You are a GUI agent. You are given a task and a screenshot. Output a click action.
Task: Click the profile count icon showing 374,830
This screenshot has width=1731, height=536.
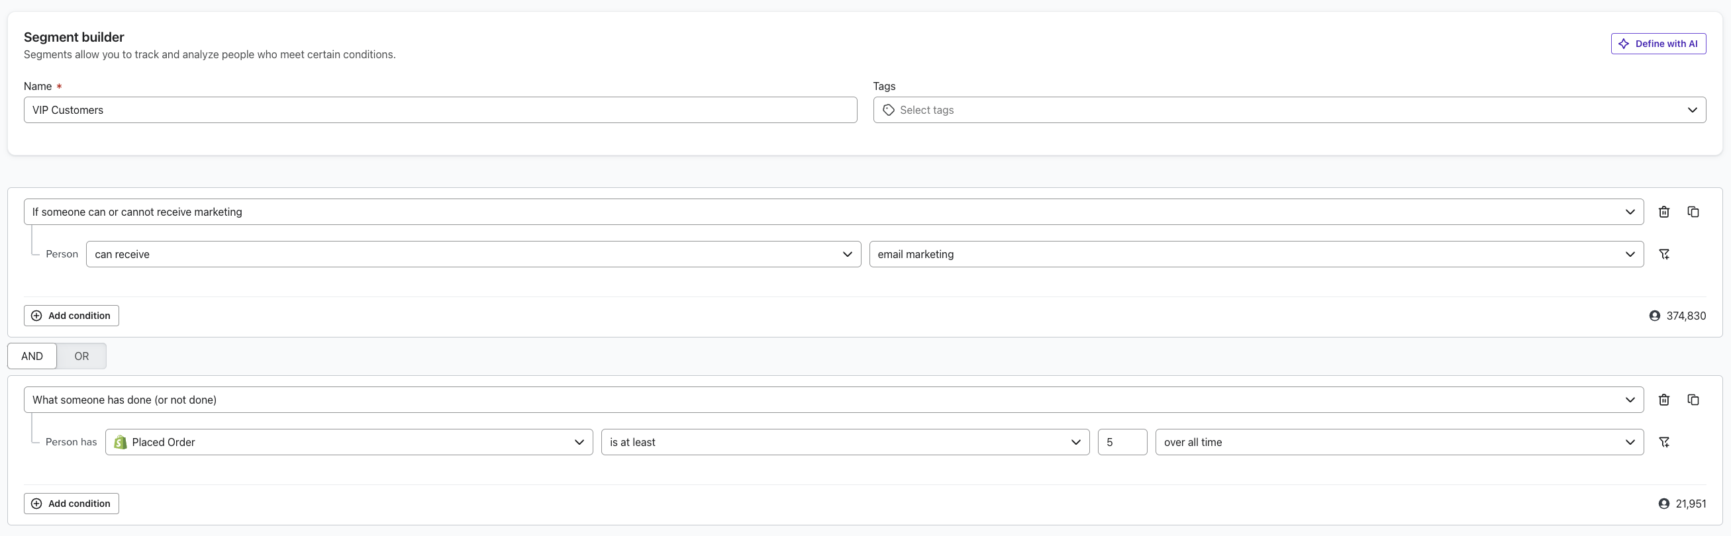1654,316
